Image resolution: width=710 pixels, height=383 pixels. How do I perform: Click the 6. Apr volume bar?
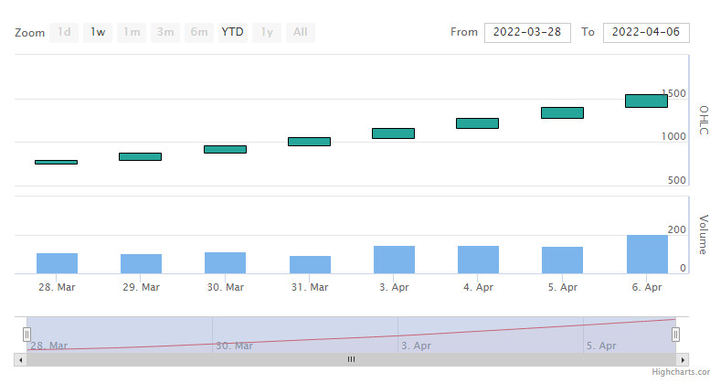coord(647,254)
